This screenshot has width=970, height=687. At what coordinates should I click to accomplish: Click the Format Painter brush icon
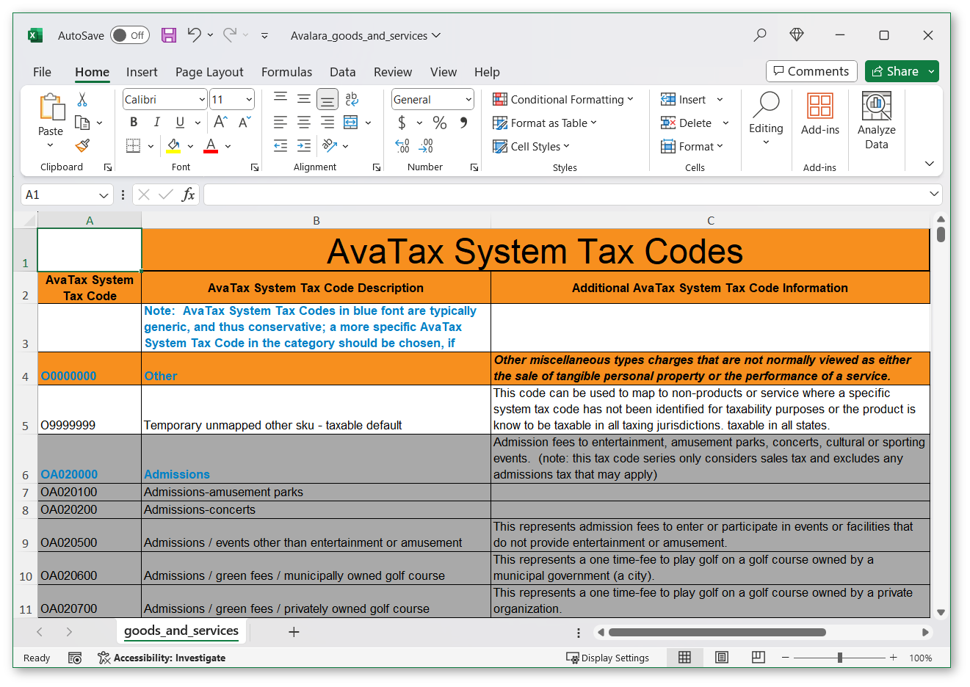(x=82, y=146)
